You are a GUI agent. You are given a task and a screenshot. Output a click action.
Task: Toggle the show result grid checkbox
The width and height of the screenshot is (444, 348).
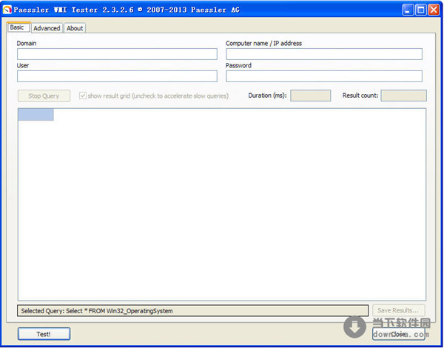(x=83, y=96)
